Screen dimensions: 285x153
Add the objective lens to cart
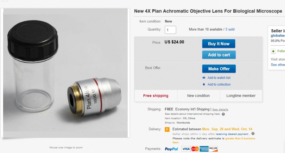tap(219, 55)
